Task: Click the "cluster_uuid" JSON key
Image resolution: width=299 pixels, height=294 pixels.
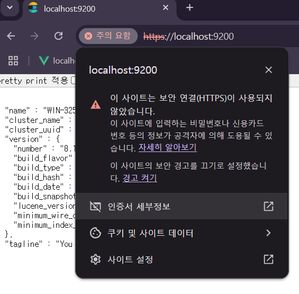Action: pos(34,130)
